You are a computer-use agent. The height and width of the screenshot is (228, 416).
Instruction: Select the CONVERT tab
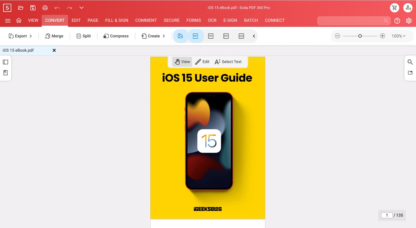(x=55, y=20)
